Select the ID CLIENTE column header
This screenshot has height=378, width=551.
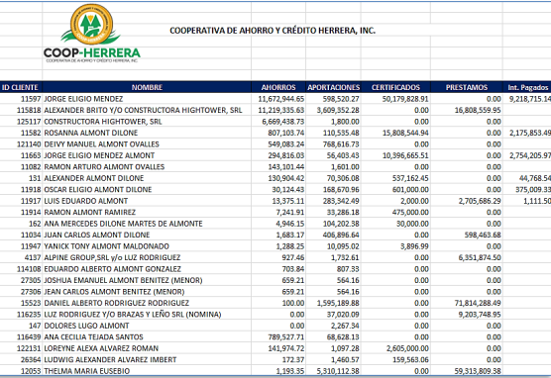click(x=21, y=87)
